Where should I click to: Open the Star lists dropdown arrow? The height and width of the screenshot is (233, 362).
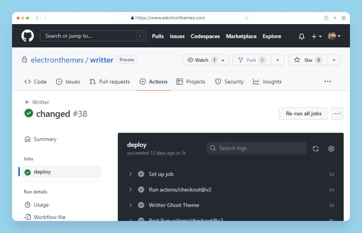(334, 60)
